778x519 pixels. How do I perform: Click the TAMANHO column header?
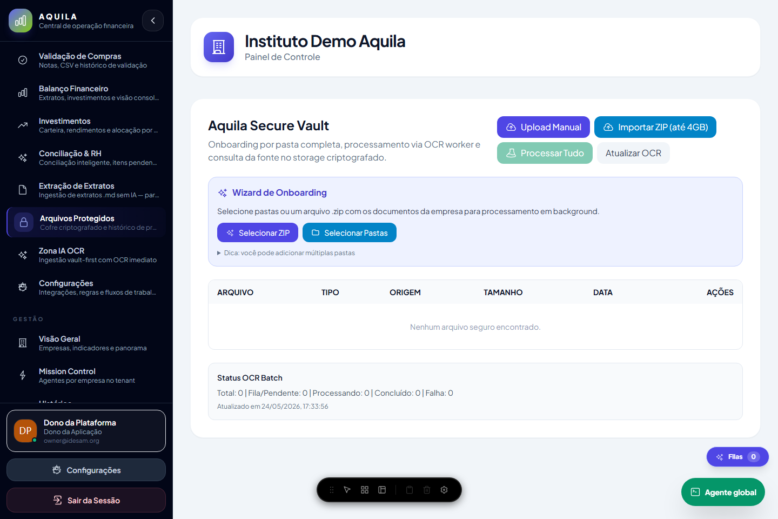pos(503,292)
